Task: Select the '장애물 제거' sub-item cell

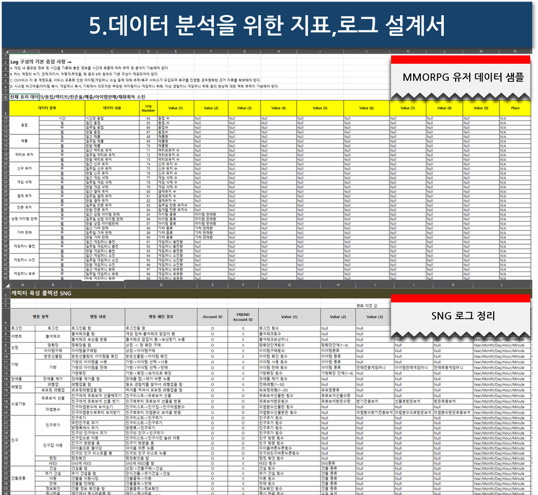Action: (x=53, y=379)
